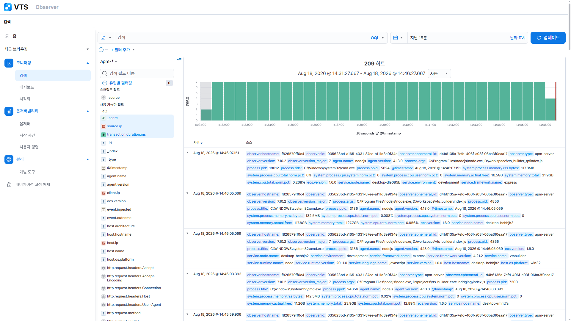Click the magnifier icon in field search
Viewport: 571px width, 321px height.
pos(105,73)
